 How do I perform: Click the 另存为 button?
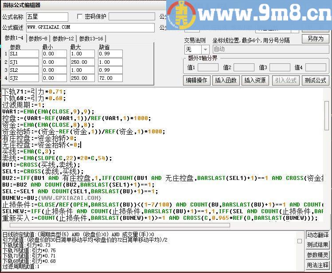coord(316,39)
